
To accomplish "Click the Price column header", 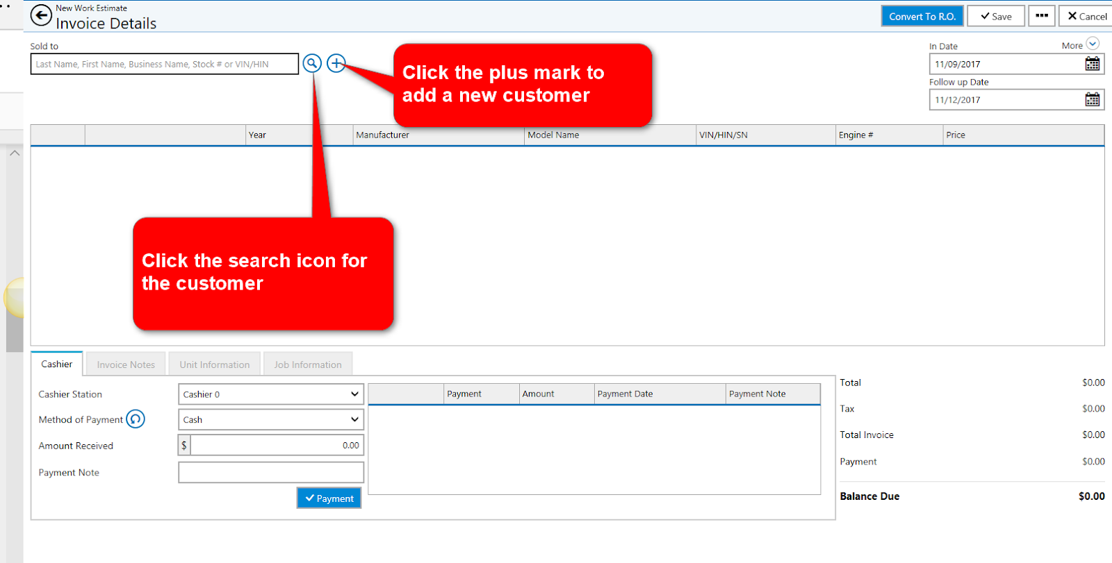I will [x=1023, y=135].
